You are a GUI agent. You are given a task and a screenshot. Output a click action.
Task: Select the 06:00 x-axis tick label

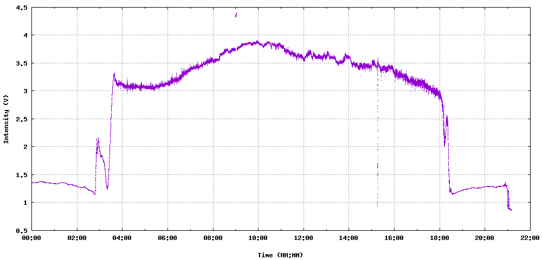point(167,238)
